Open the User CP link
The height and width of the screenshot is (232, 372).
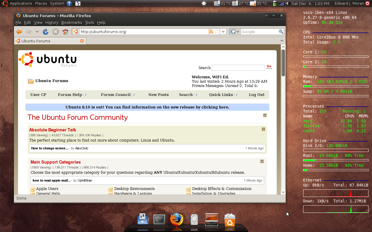point(38,95)
